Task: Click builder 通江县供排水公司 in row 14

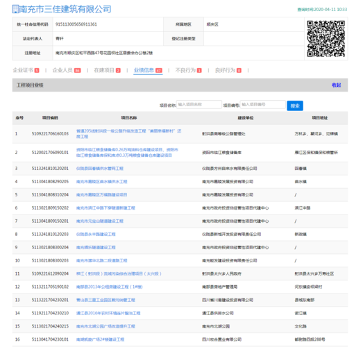Action: click(x=218, y=313)
